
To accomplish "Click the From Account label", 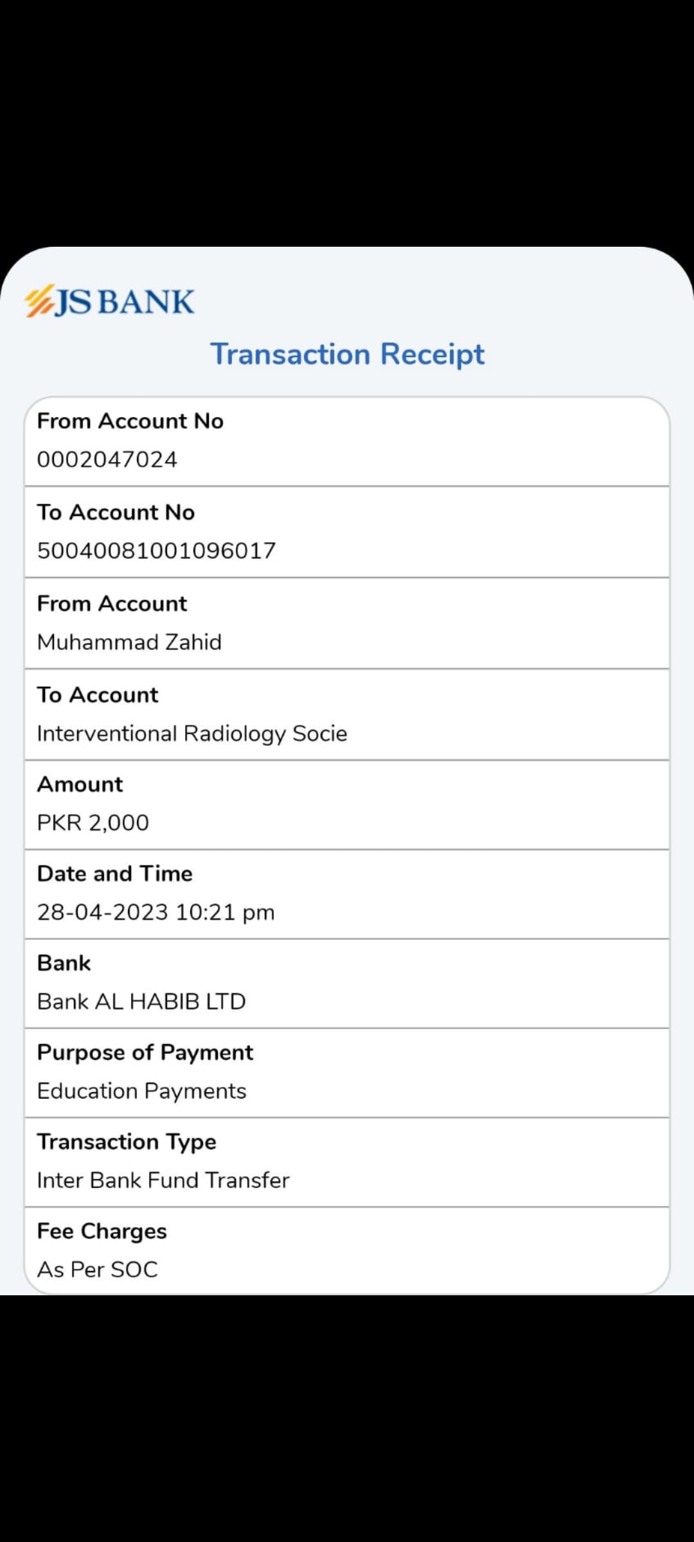I will pos(112,603).
